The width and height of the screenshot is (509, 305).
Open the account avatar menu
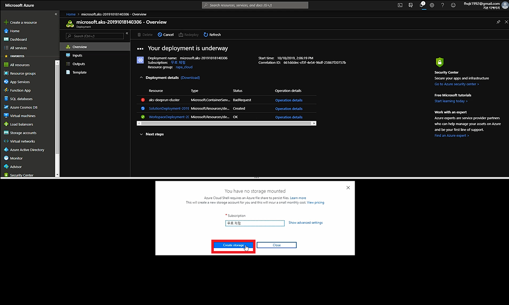pyautogui.click(x=505, y=5)
